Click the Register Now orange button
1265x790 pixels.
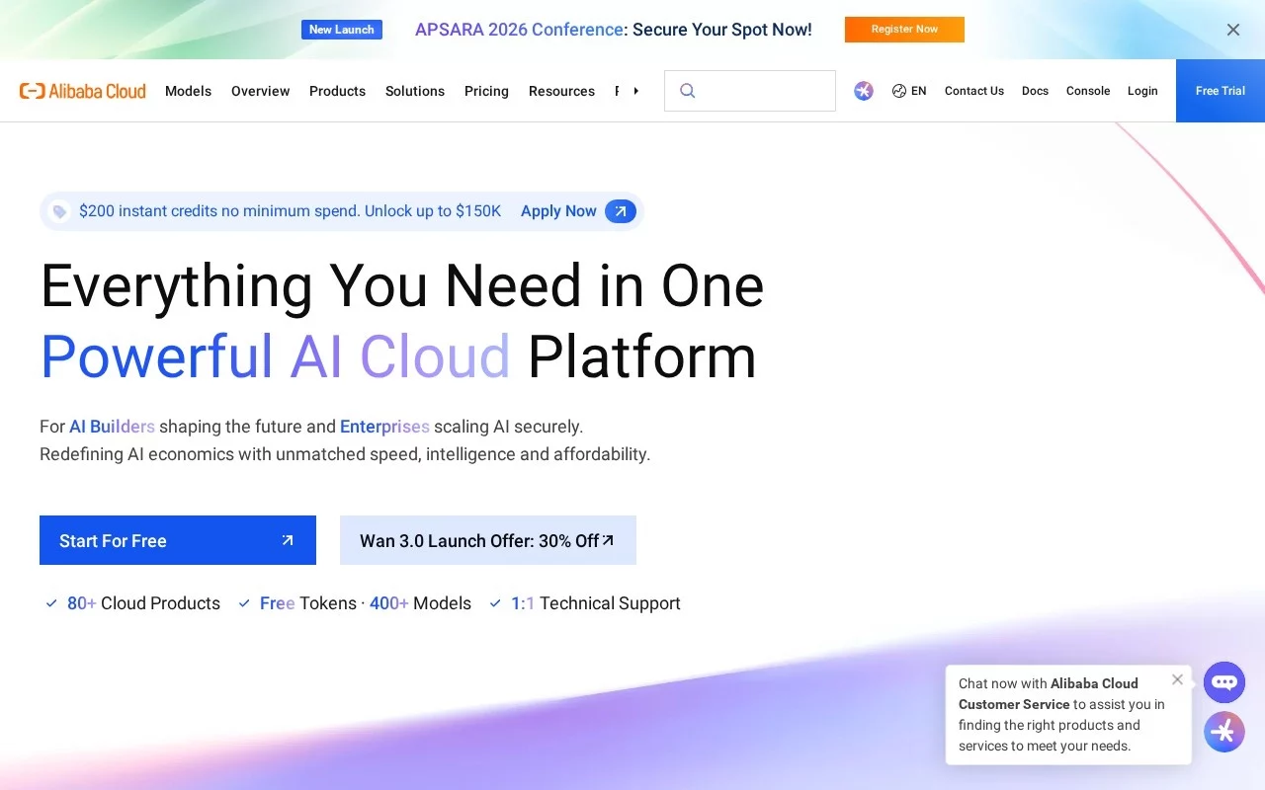click(904, 30)
